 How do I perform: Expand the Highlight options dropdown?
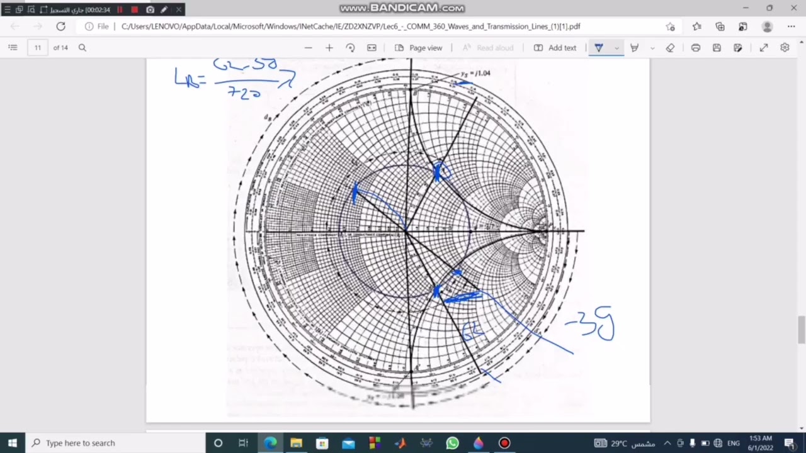[x=652, y=48]
